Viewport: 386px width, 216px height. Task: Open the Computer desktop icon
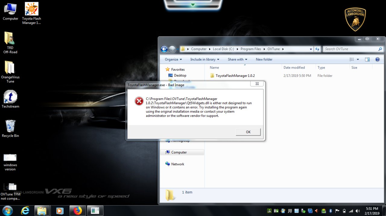click(10, 12)
